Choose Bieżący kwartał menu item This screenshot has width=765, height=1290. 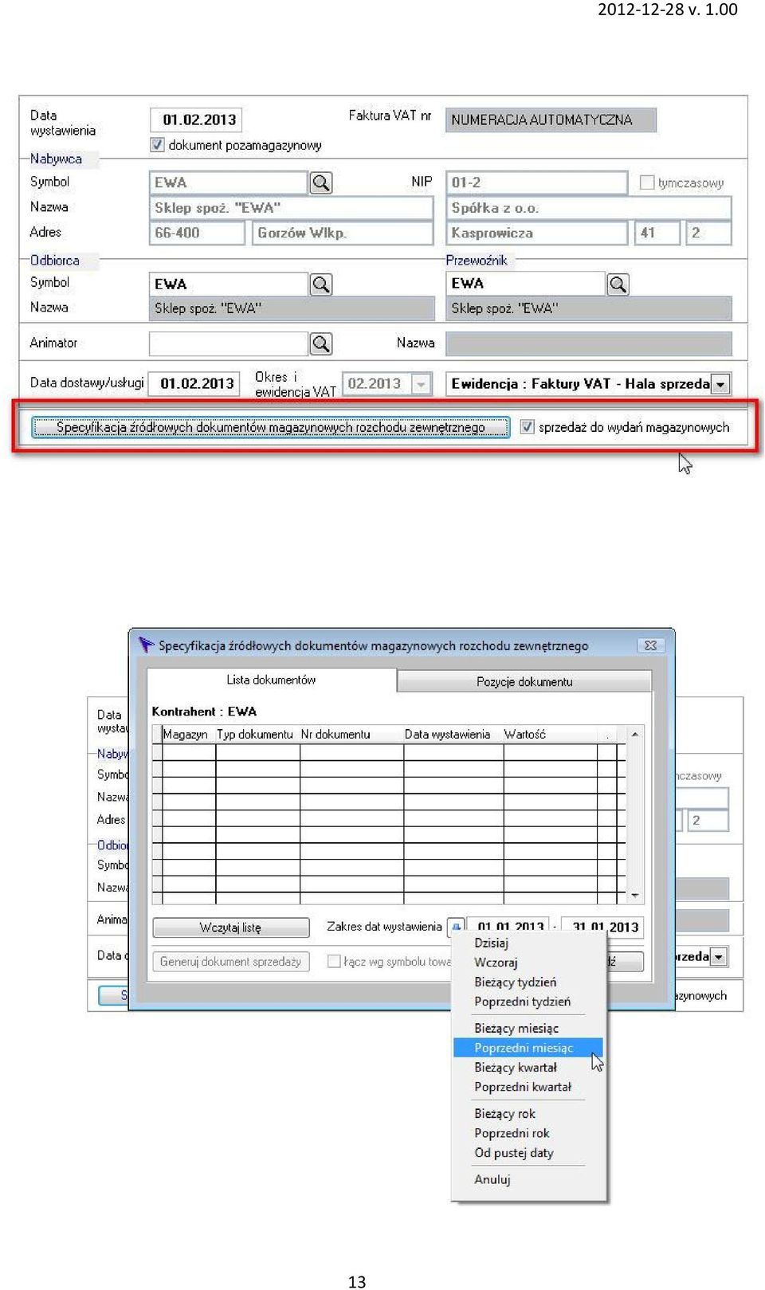[515, 1068]
